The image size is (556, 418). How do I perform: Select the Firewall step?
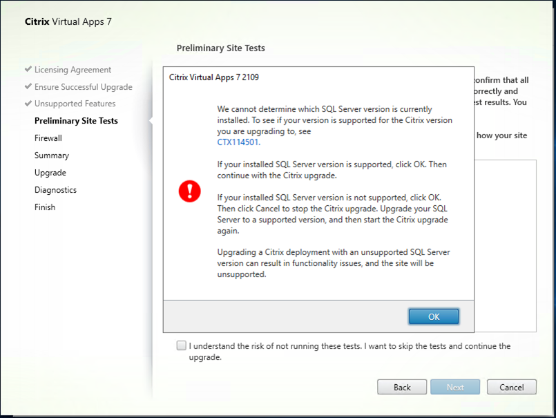coord(48,138)
